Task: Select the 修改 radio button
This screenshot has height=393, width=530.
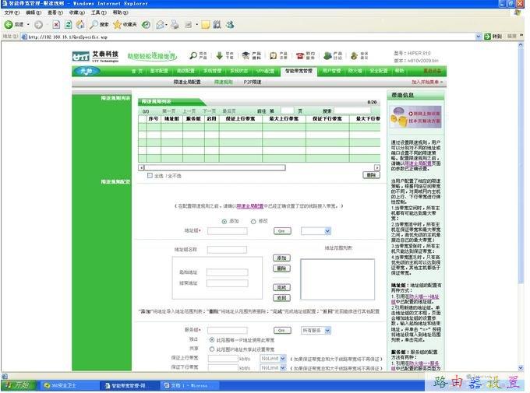Action: point(253,222)
